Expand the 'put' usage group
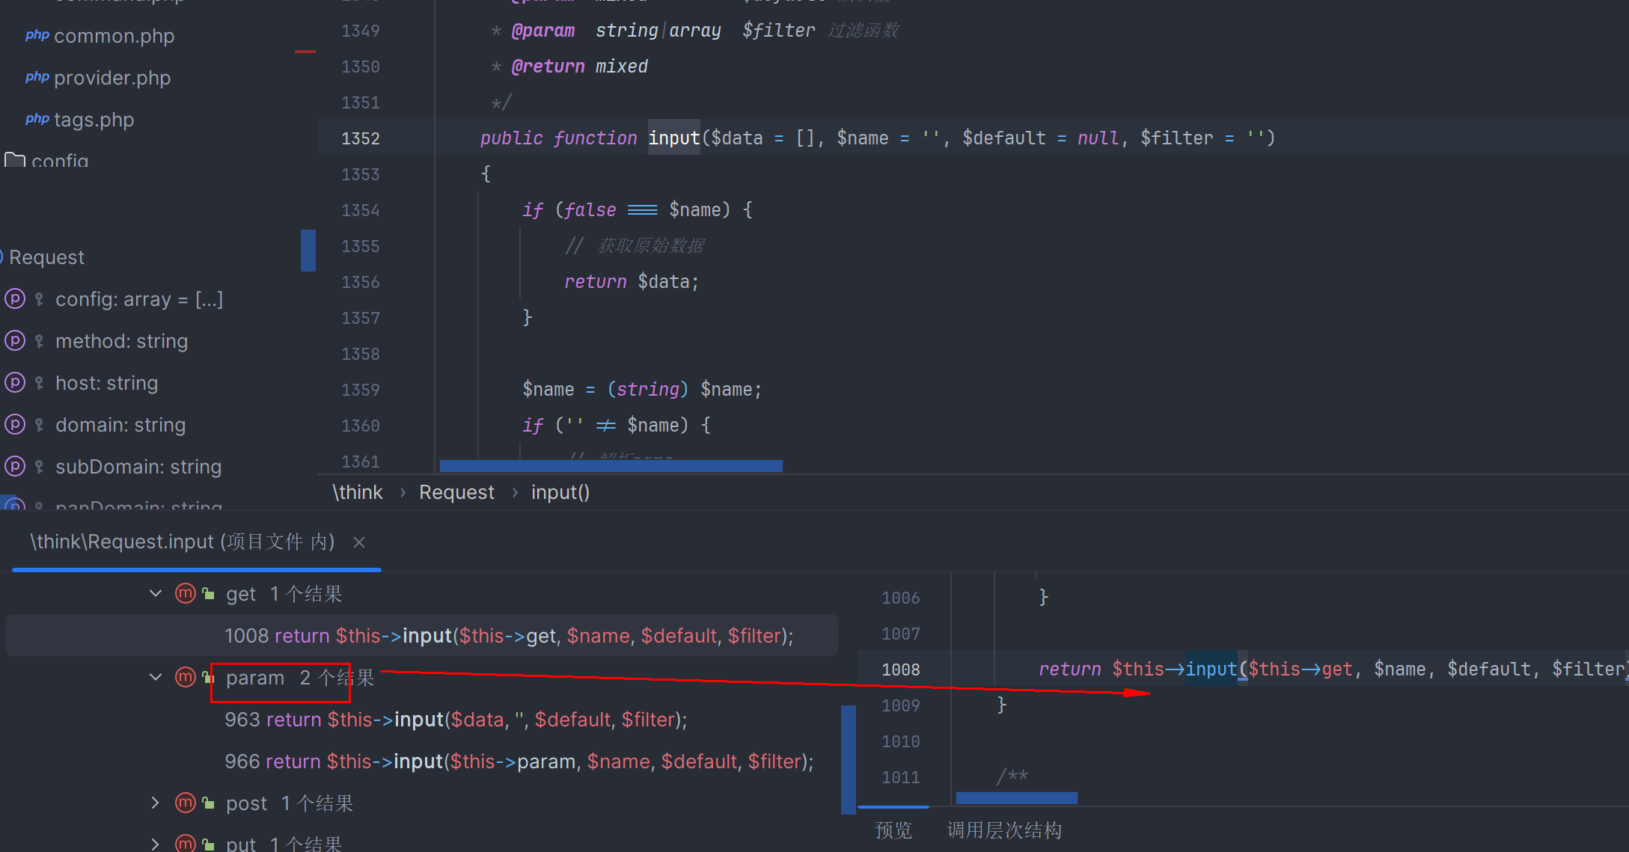 156,844
